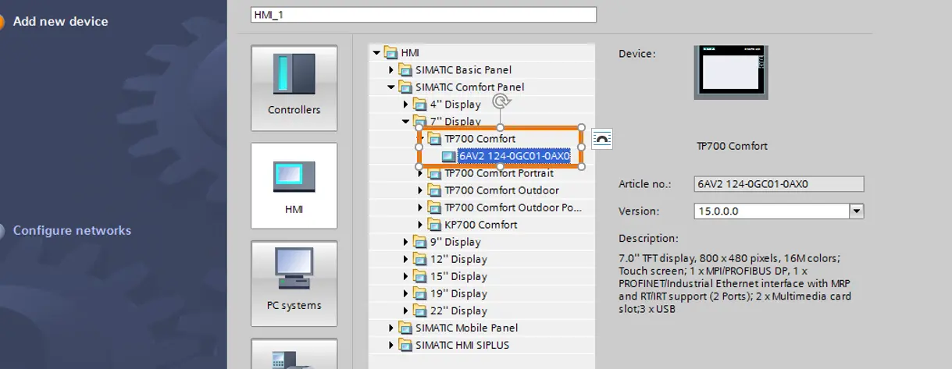Collapse the 7'' Display folder arrow
The width and height of the screenshot is (952, 369).
coord(405,122)
